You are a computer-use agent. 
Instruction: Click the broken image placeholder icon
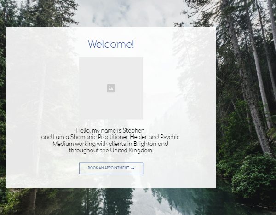[111, 88]
